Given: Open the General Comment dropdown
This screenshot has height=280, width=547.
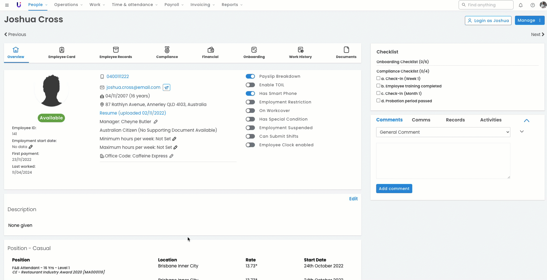Looking at the screenshot, I should (x=443, y=132).
